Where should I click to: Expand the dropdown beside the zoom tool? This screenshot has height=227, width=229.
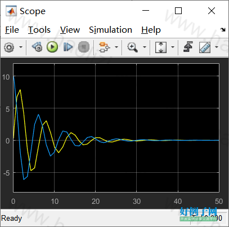(x=145, y=47)
